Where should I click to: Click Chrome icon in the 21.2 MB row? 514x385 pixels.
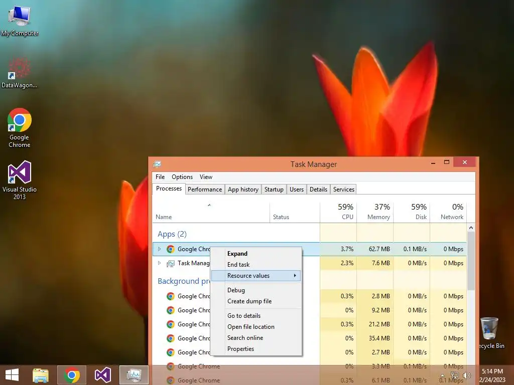pos(171,324)
